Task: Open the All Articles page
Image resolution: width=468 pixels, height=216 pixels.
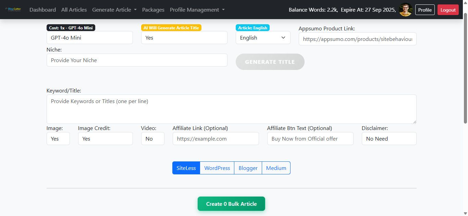Action: coord(74,10)
